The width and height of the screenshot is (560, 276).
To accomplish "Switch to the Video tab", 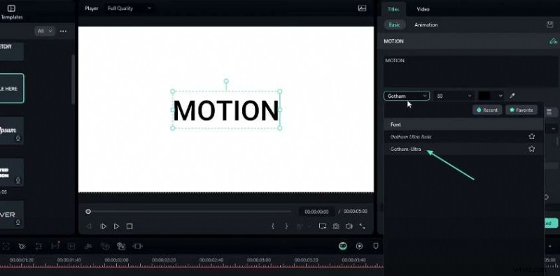I will coord(423,9).
